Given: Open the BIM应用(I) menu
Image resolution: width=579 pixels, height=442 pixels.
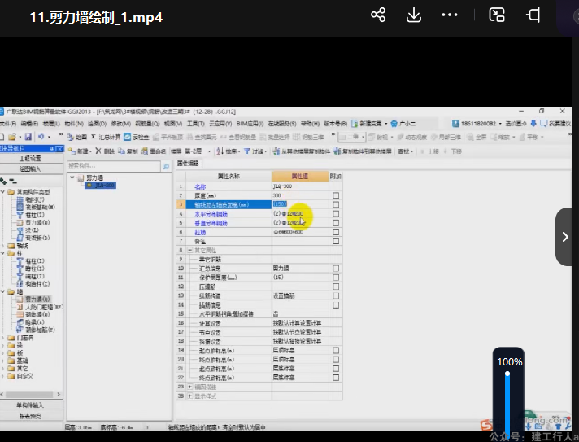Looking at the screenshot, I should [x=250, y=124].
